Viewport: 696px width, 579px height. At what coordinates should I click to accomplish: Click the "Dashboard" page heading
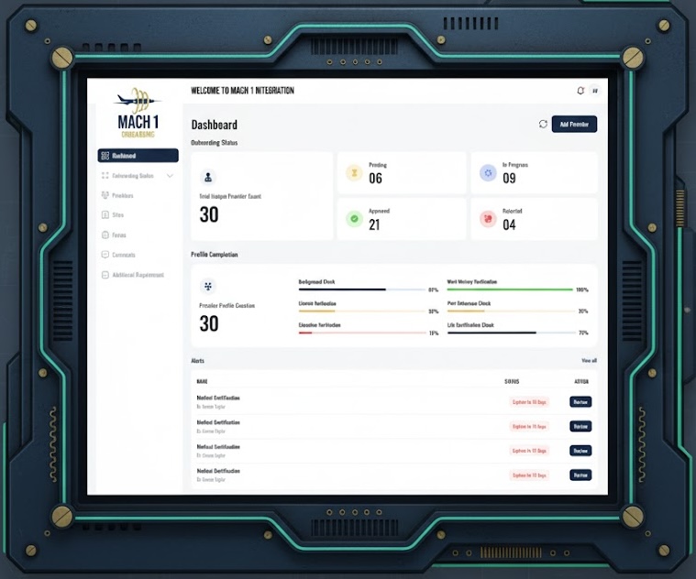tap(214, 125)
